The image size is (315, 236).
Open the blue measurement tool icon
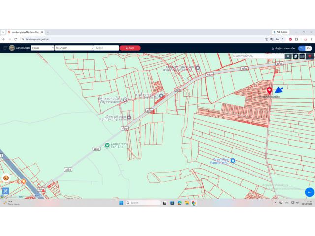(5, 191)
